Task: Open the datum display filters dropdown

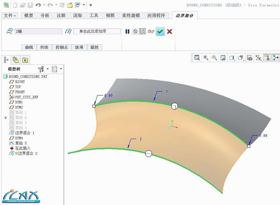Action: point(258,58)
